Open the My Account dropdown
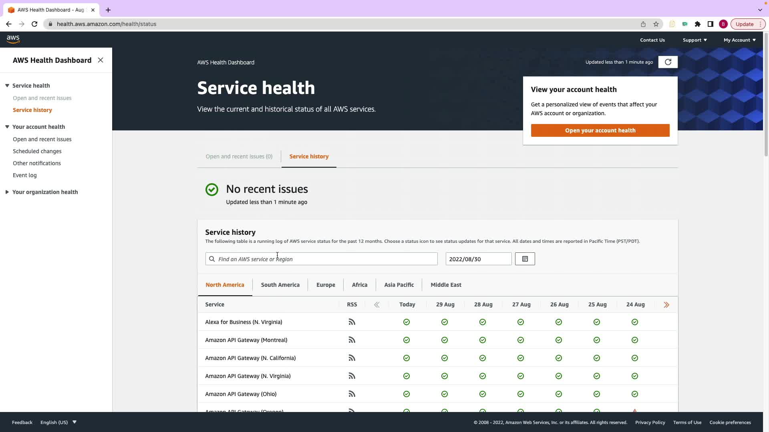769x432 pixels. click(739, 40)
